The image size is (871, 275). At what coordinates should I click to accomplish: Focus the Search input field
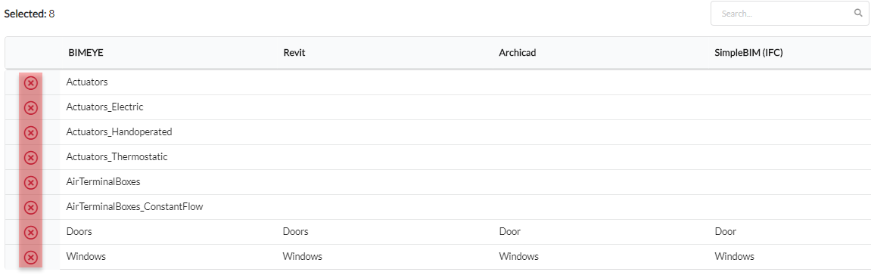click(789, 14)
